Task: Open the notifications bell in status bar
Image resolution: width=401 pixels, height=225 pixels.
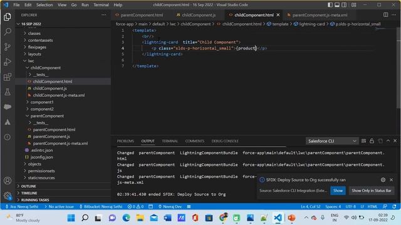Action: click(x=394, y=206)
